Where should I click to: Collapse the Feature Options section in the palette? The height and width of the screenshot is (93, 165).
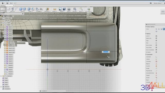pos(146,27)
